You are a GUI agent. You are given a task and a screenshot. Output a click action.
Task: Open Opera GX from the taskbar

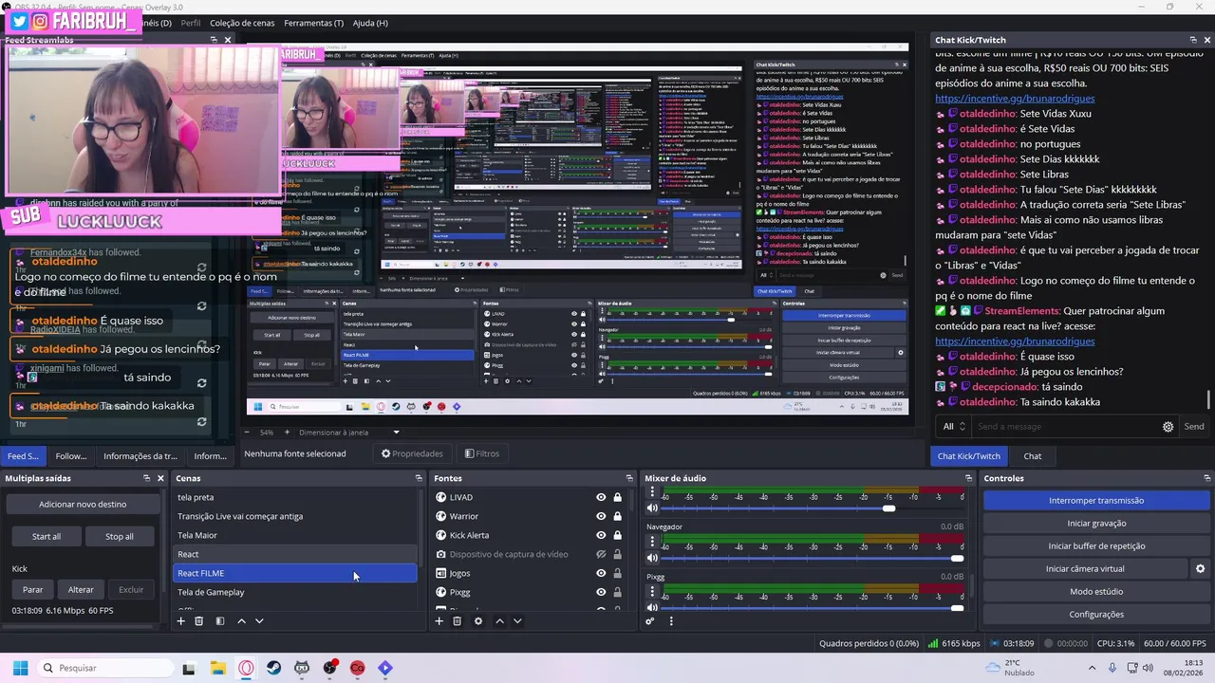[246, 668]
